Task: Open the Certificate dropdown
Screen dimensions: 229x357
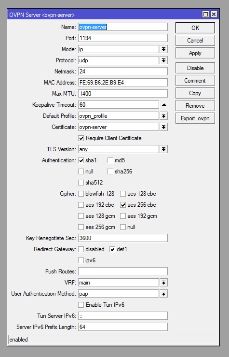Action: pos(163,127)
